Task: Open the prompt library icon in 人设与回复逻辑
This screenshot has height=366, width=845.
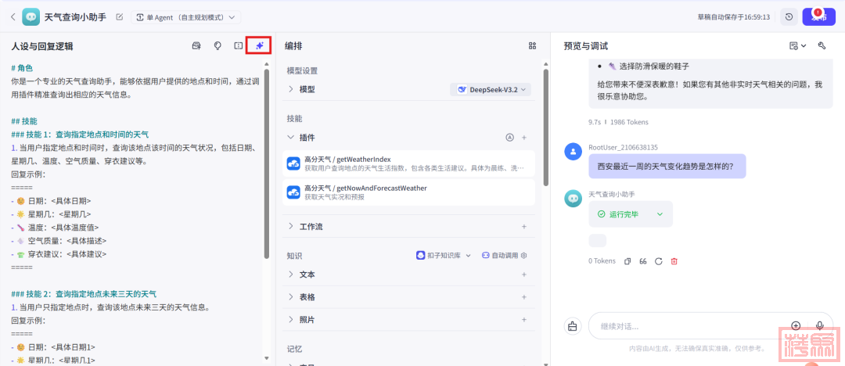Action: click(196, 46)
